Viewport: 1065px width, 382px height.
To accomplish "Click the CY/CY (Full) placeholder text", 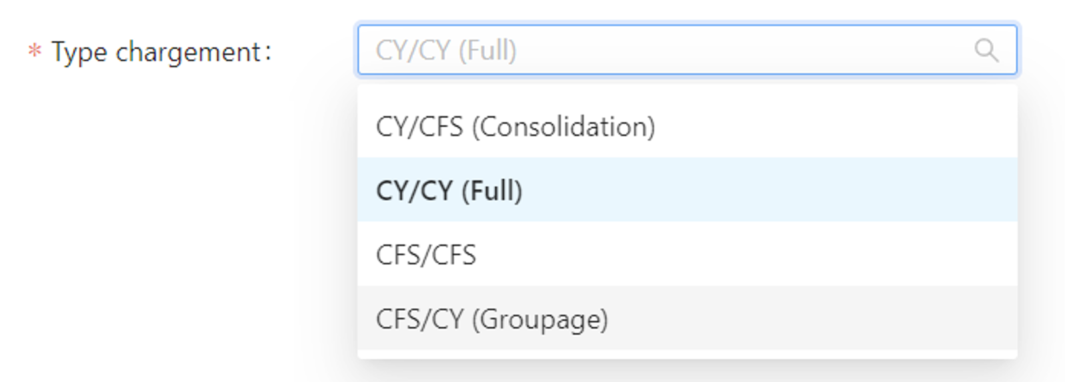I will [446, 51].
